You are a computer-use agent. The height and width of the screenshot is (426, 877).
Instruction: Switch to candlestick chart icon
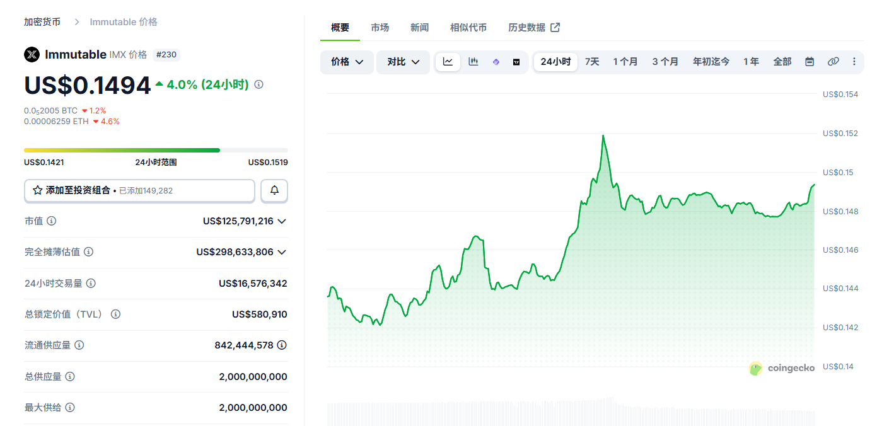pyautogui.click(x=473, y=62)
